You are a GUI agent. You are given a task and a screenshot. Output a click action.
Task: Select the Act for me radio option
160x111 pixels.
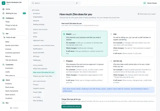click(111, 61)
